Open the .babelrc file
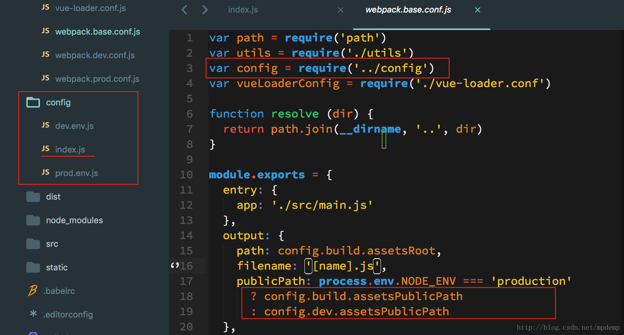 (59, 291)
